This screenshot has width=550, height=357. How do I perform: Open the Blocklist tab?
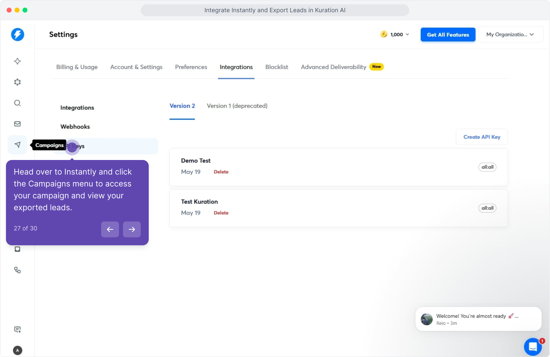point(277,67)
